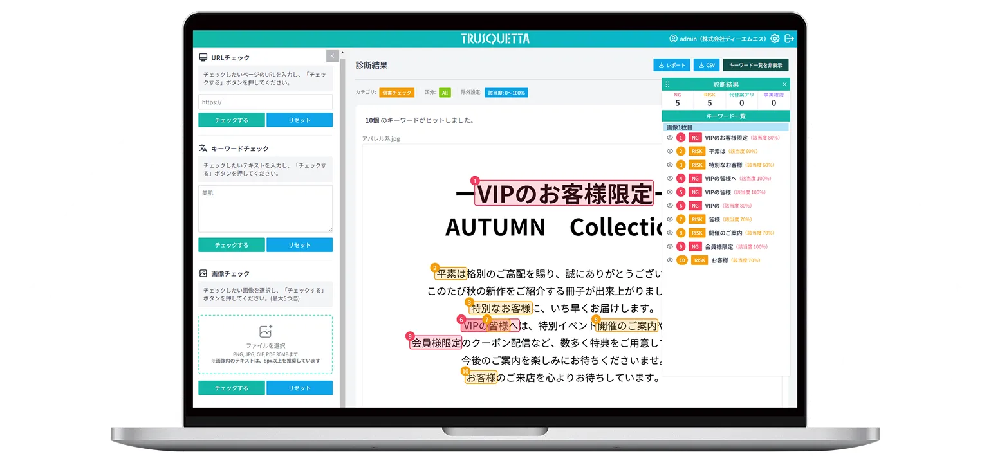Screen dimensions: 991x463
Task: Select the URL check monitor icon
Action: coord(203,57)
